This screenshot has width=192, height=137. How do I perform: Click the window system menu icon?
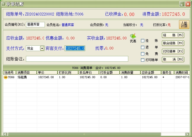pos(3,4)
